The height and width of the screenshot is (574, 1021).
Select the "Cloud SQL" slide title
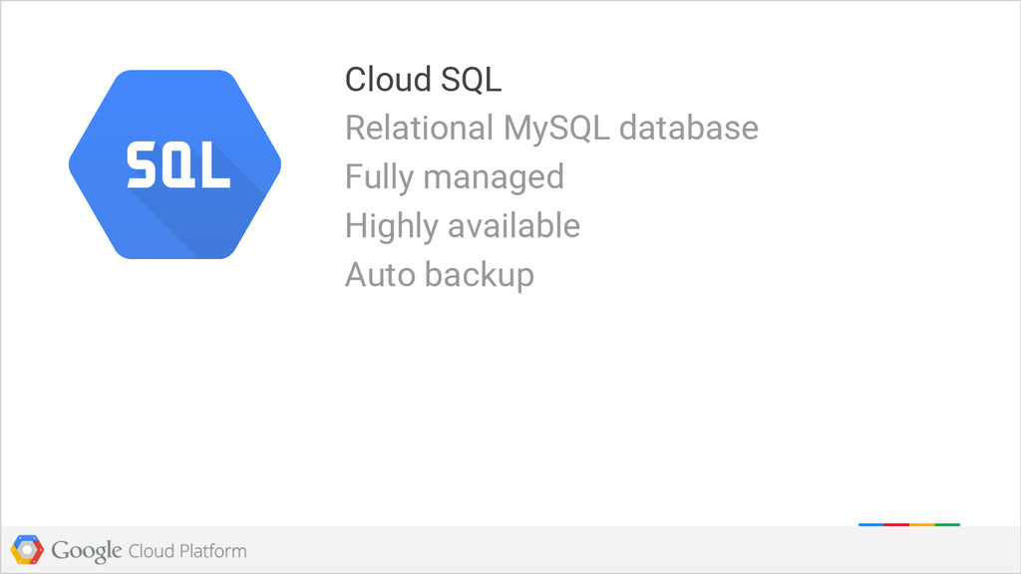423,80
